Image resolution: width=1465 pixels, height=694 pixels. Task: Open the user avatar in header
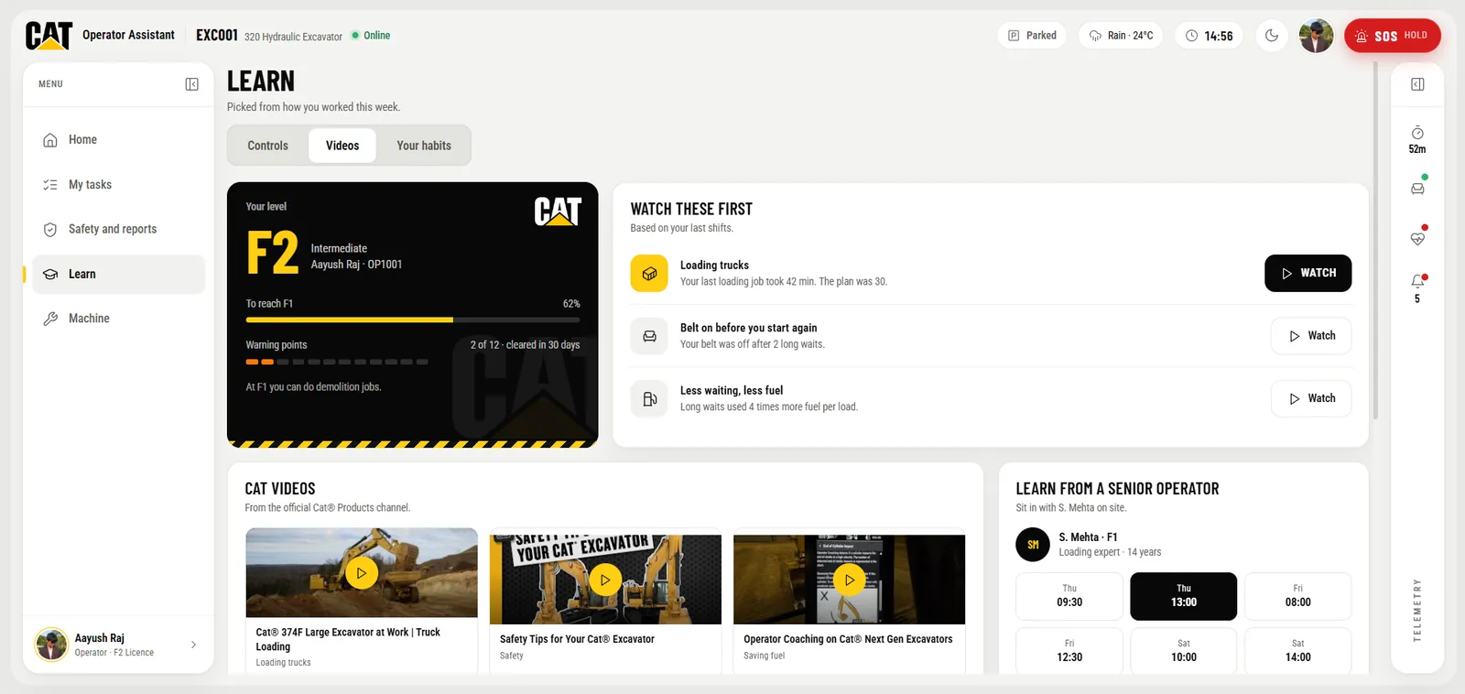1317,36
